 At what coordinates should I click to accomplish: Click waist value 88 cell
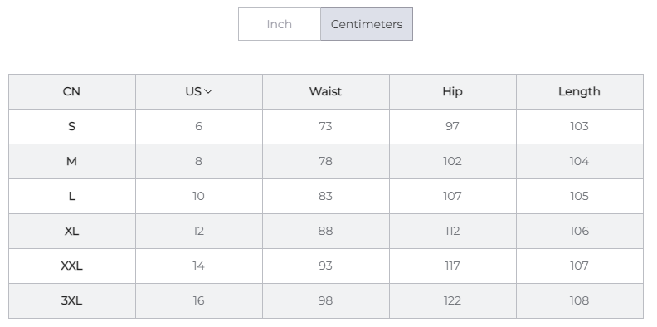(325, 231)
